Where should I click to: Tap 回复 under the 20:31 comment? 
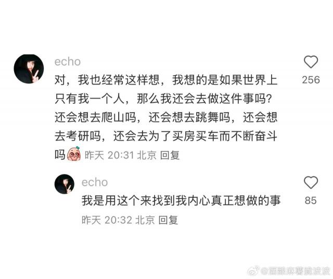point(170,155)
